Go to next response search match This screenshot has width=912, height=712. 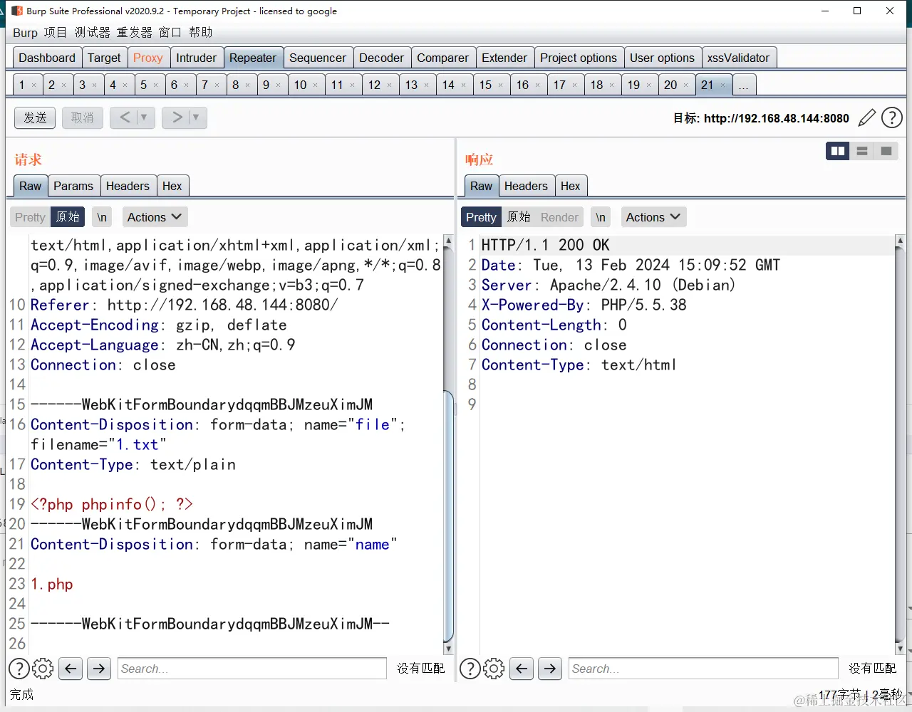pyautogui.click(x=550, y=669)
